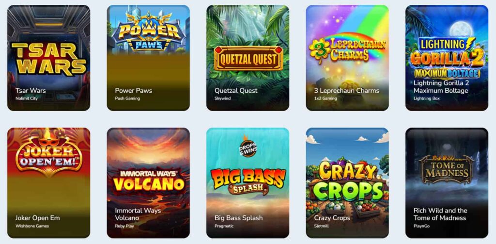This screenshot has height=244, width=496.
Task: Click the Skywind provider name
Action: coord(223,98)
